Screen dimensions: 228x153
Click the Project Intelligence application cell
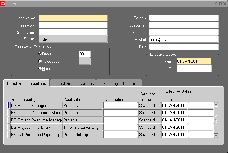83,135
